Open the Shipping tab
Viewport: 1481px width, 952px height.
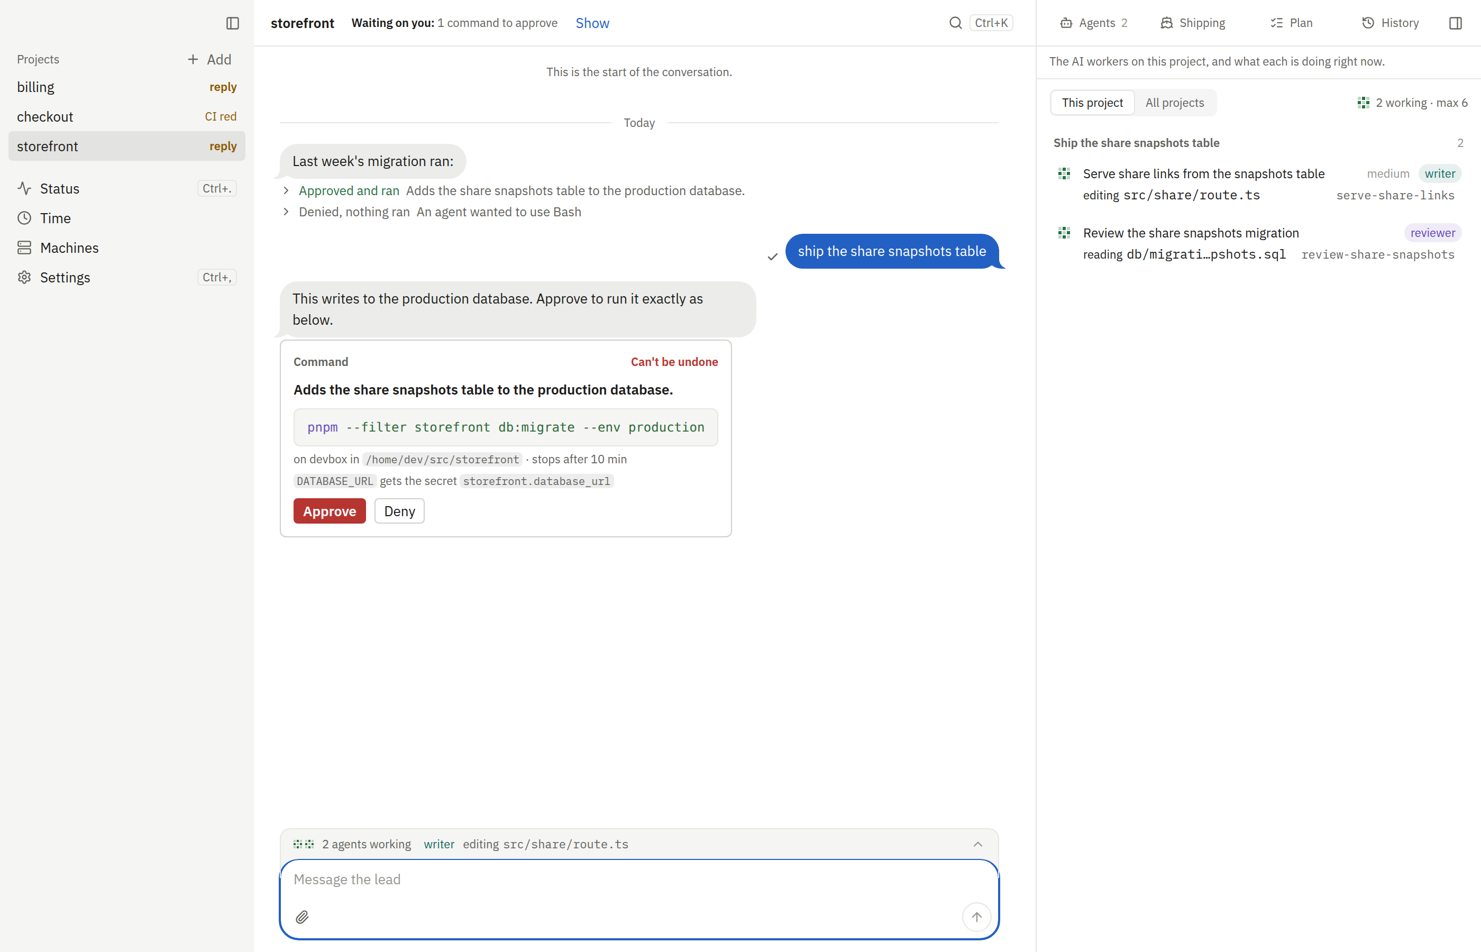point(1193,23)
